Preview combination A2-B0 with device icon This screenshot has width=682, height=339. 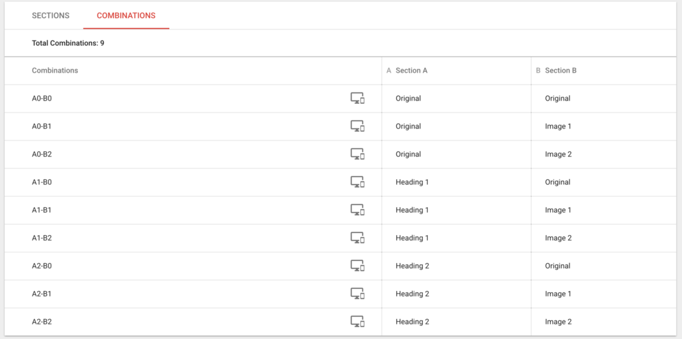click(358, 266)
